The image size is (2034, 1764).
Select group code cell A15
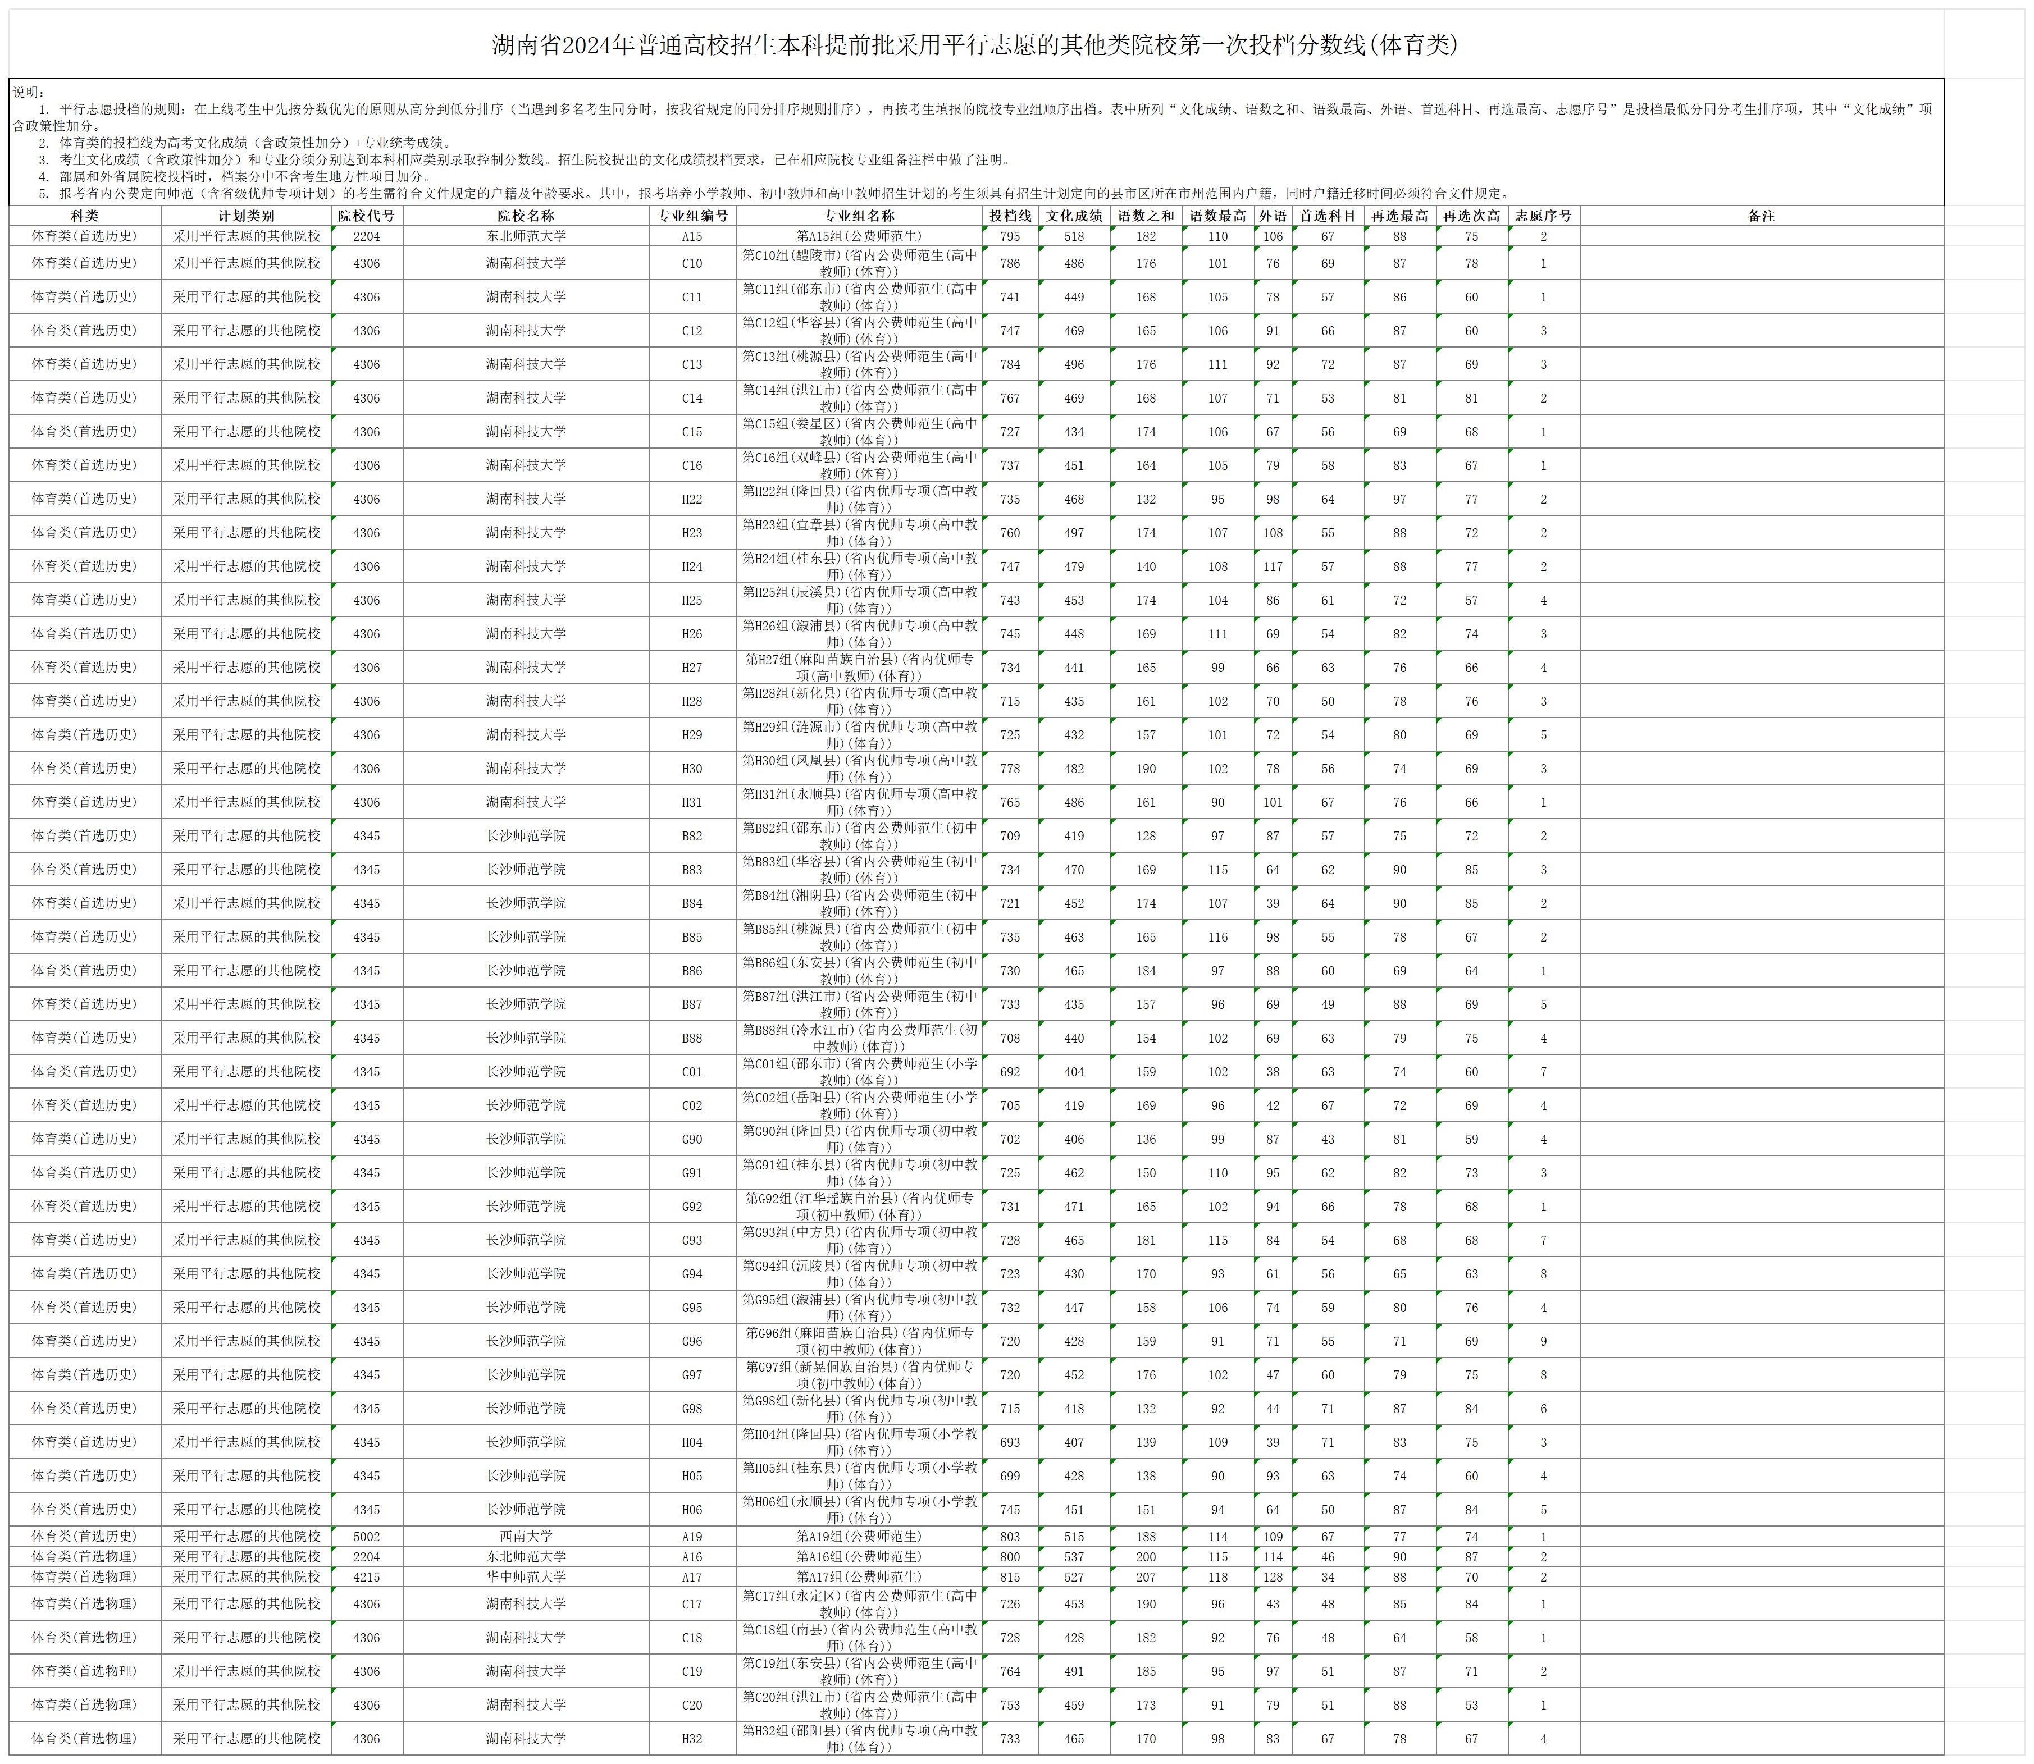tap(692, 236)
